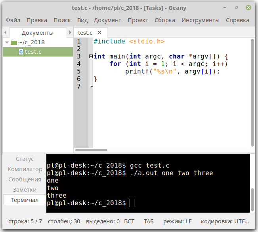
Task: Switch to the Сообщения bottom tab
Action: 25,179
